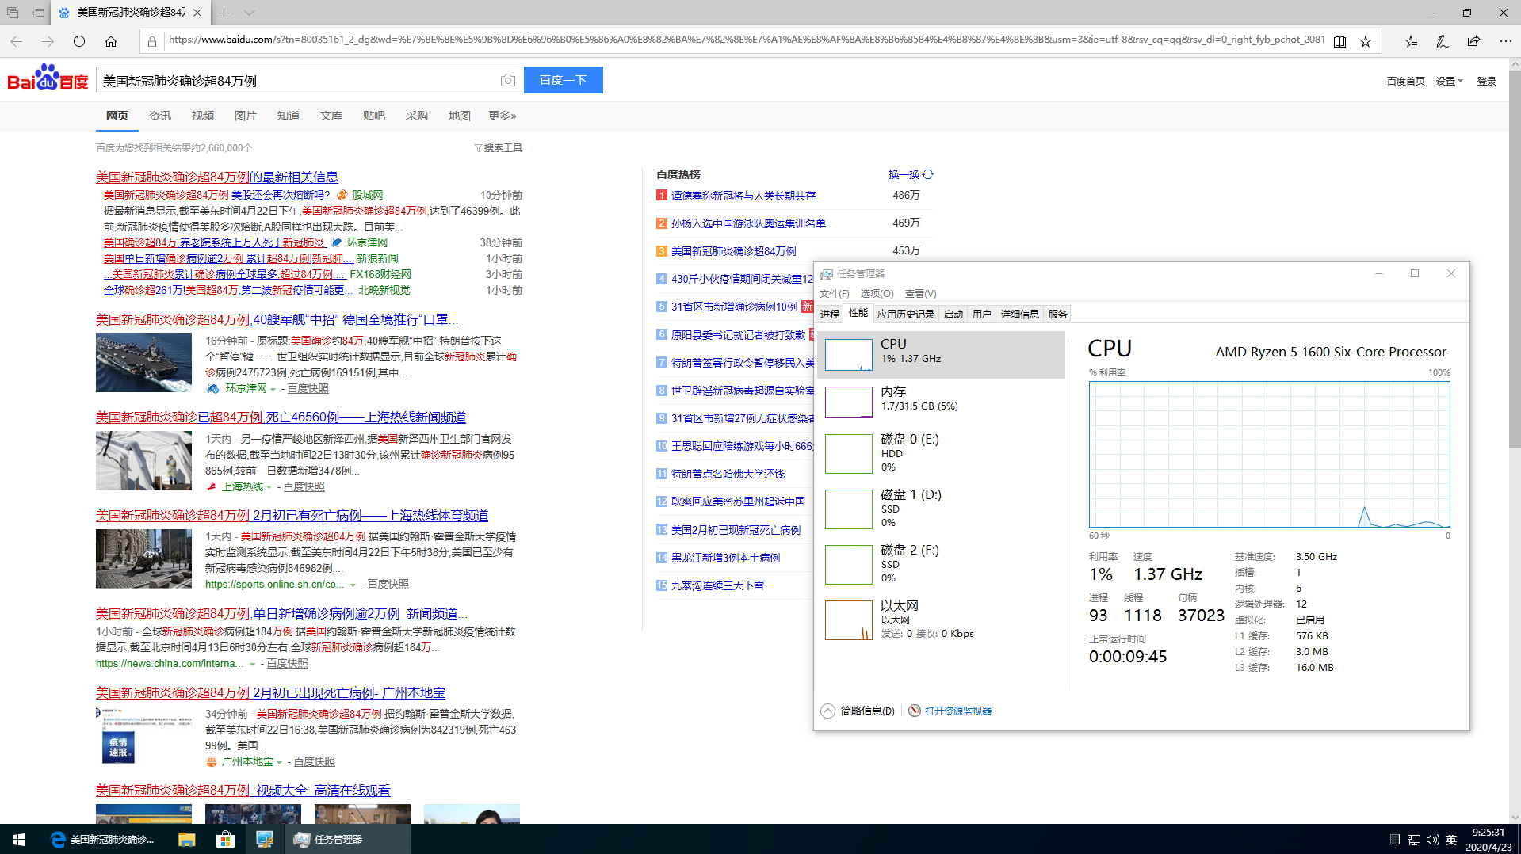Open Microsoft Store from taskbar
Viewport: 1521px width, 854px height.
(x=226, y=839)
